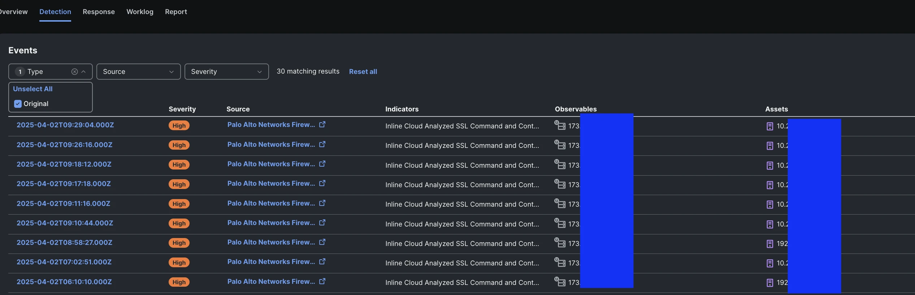Click observable icon in the 09:26:16 row
Screen dimensions: 915x295
(560, 145)
